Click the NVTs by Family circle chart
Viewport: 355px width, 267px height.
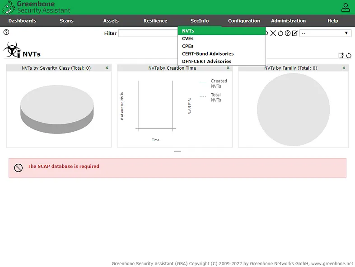tap(294, 110)
